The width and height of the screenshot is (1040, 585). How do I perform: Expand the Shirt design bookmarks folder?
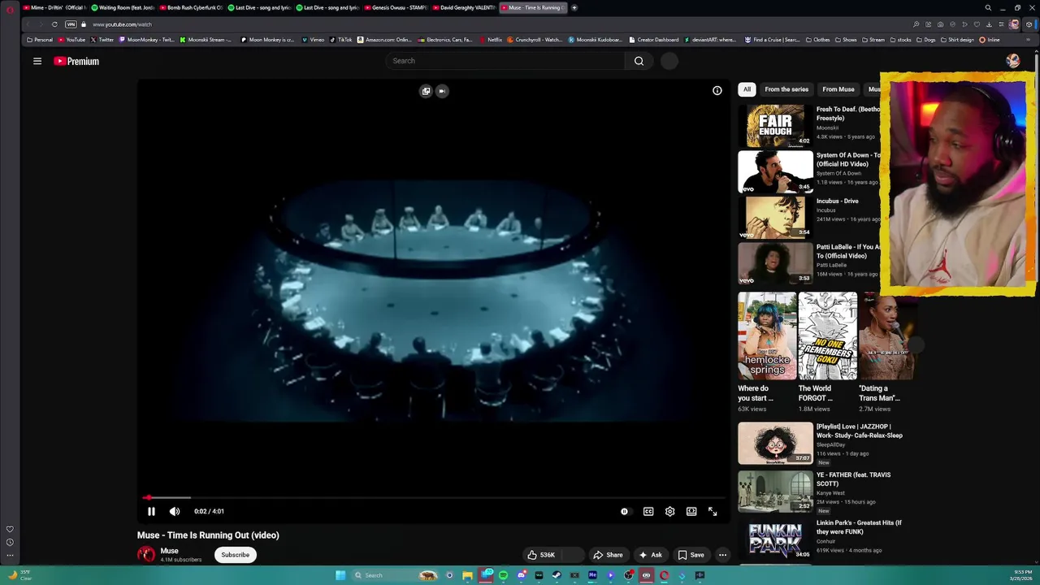(956, 40)
